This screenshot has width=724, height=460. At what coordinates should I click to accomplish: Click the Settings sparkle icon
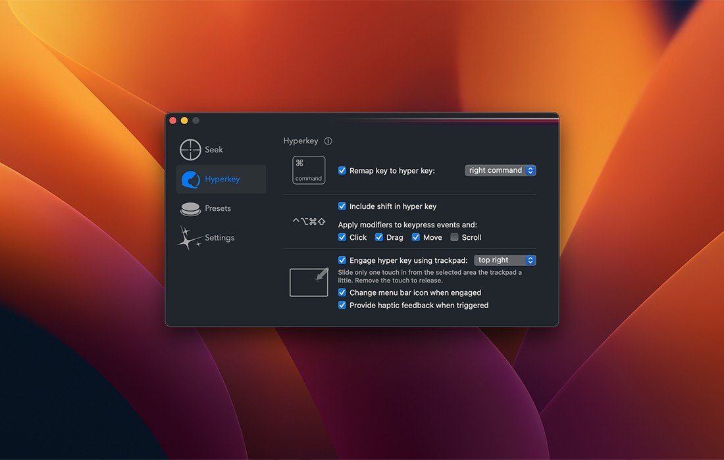pos(190,238)
